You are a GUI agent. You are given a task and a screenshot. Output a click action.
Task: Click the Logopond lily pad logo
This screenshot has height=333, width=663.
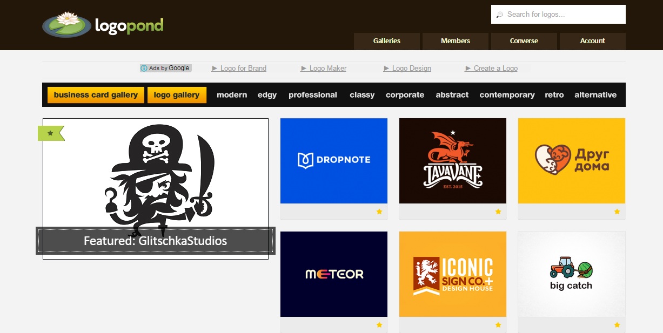67,24
